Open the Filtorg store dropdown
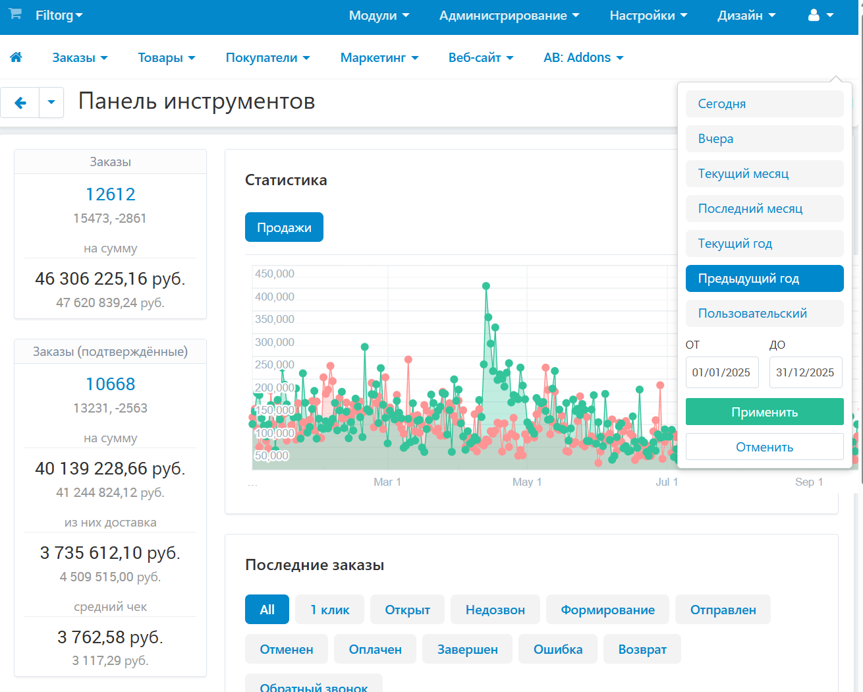863x692 pixels. coord(59,15)
